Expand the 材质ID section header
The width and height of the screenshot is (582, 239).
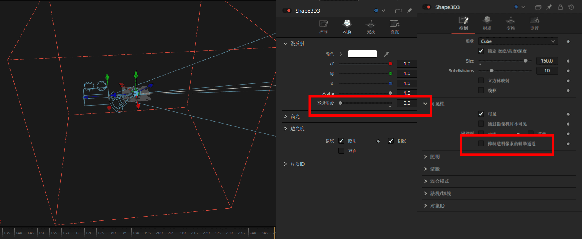[297, 164]
